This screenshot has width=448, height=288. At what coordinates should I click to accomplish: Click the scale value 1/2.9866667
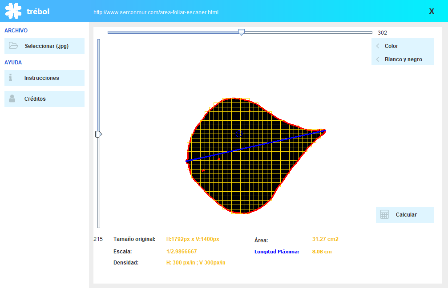pyautogui.click(x=182, y=252)
